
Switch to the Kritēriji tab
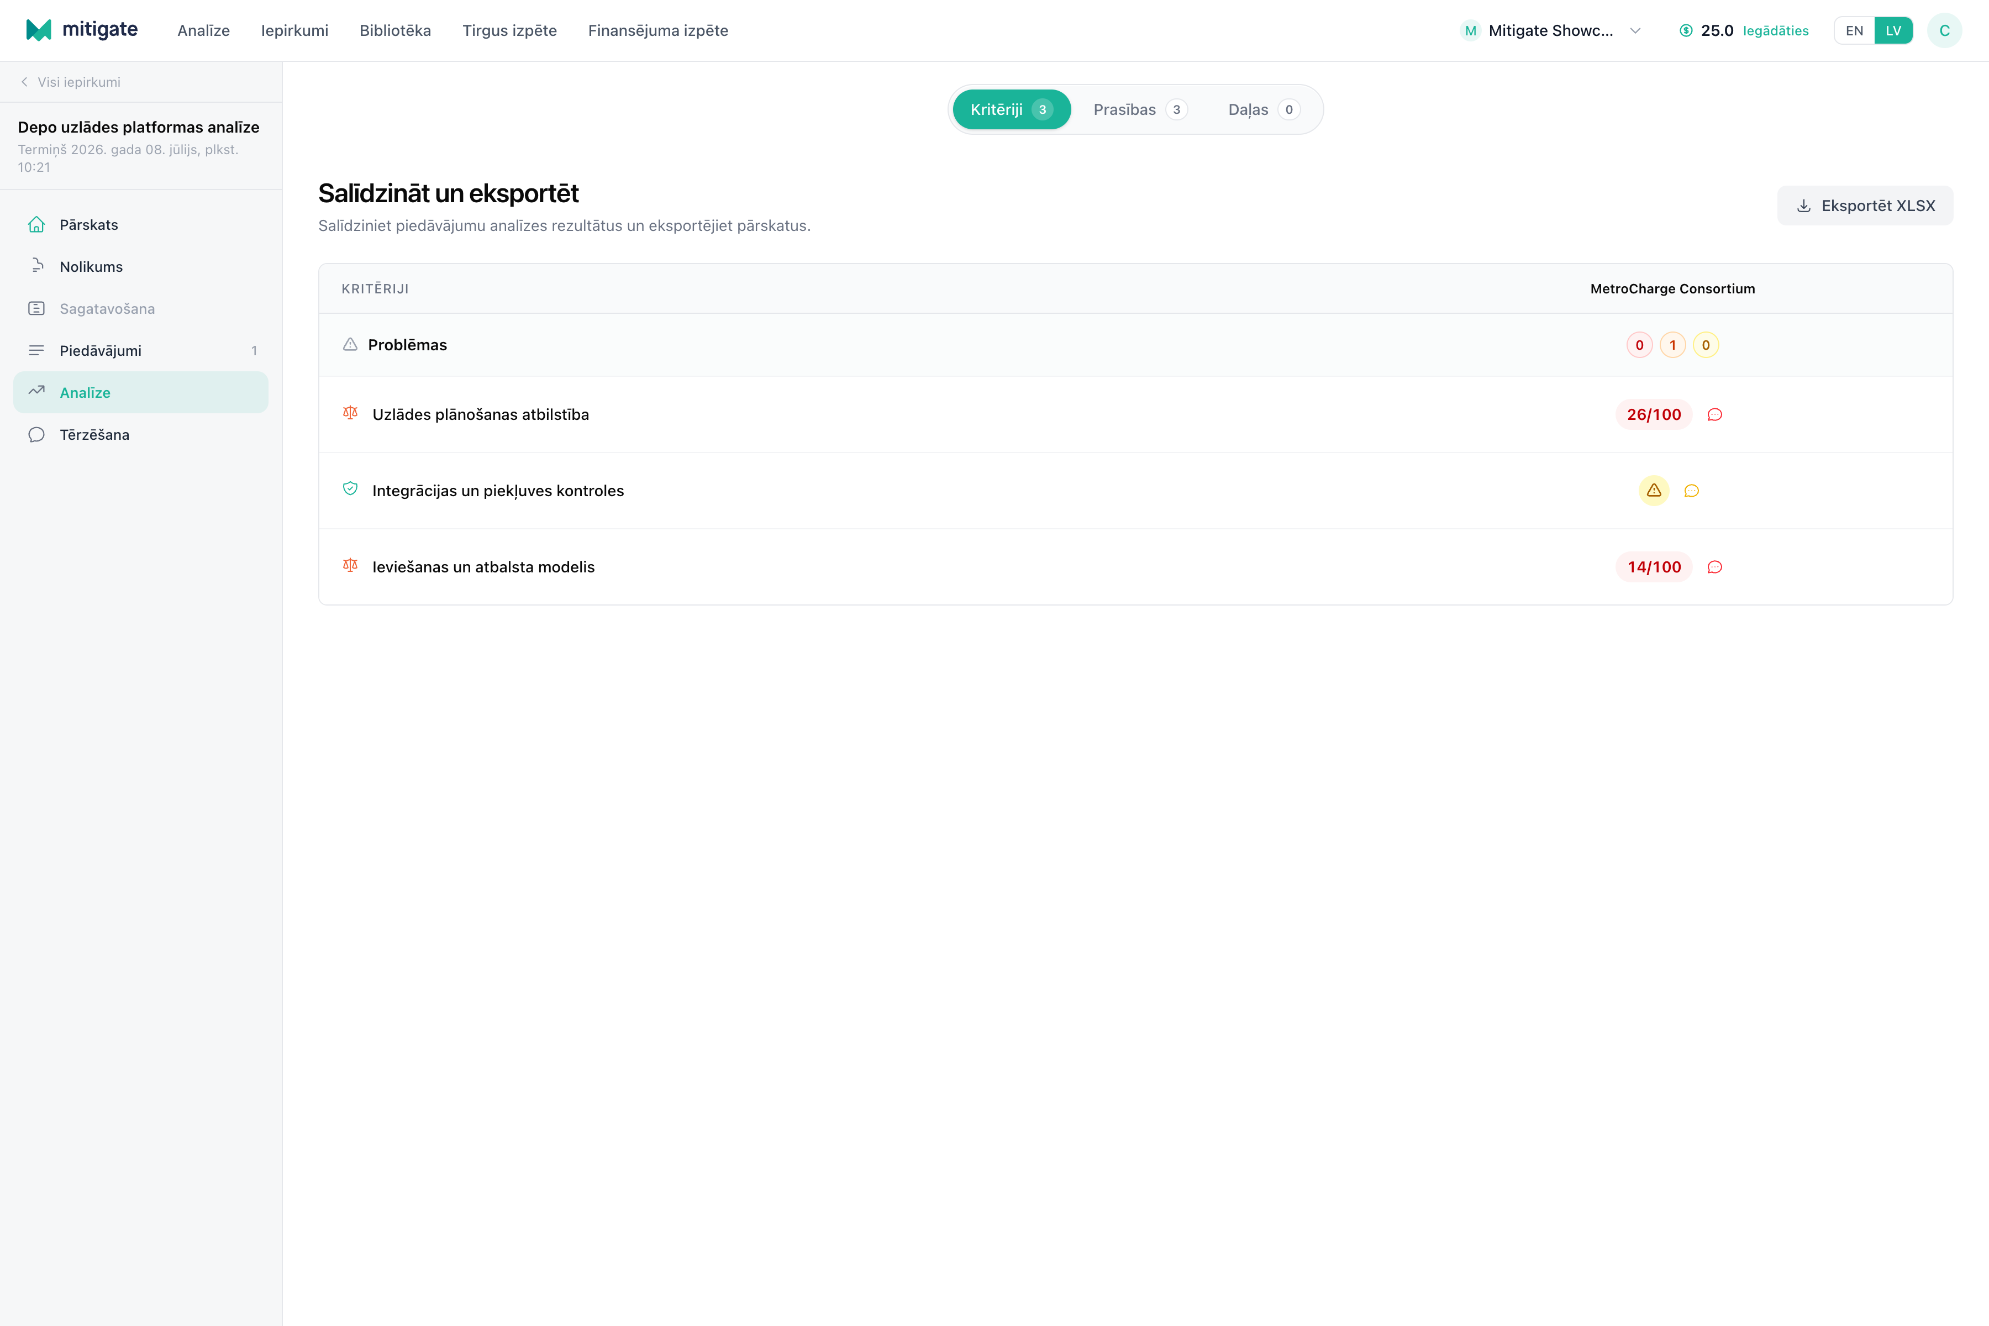tap(1012, 109)
